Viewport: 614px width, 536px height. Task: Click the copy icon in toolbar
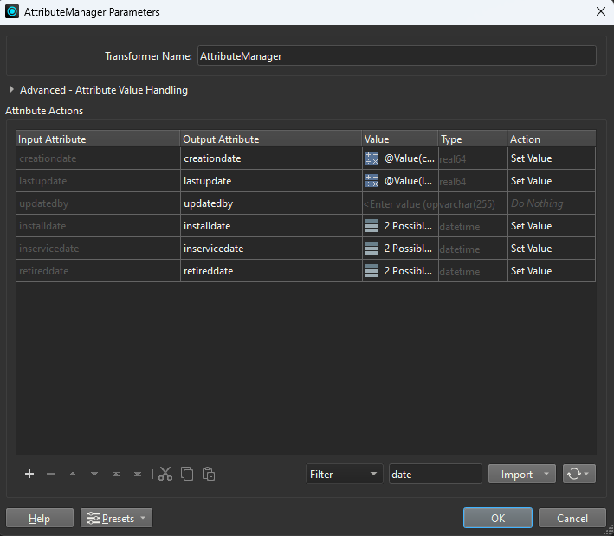click(x=187, y=474)
